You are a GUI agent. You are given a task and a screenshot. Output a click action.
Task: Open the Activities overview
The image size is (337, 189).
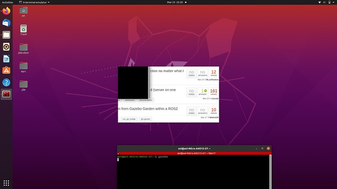click(7, 2)
